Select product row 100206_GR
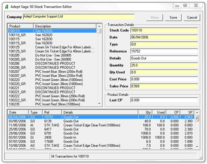 point(52,68)
